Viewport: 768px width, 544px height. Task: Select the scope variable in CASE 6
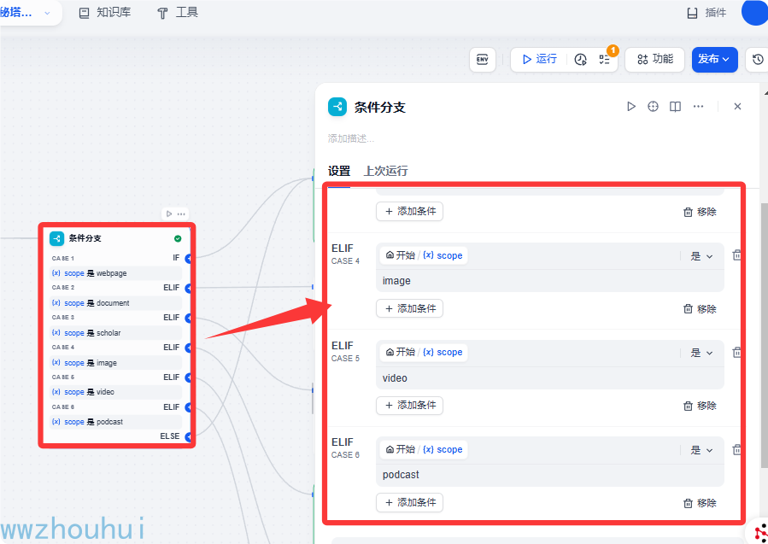pyautogui.click(x=425, y=449)
